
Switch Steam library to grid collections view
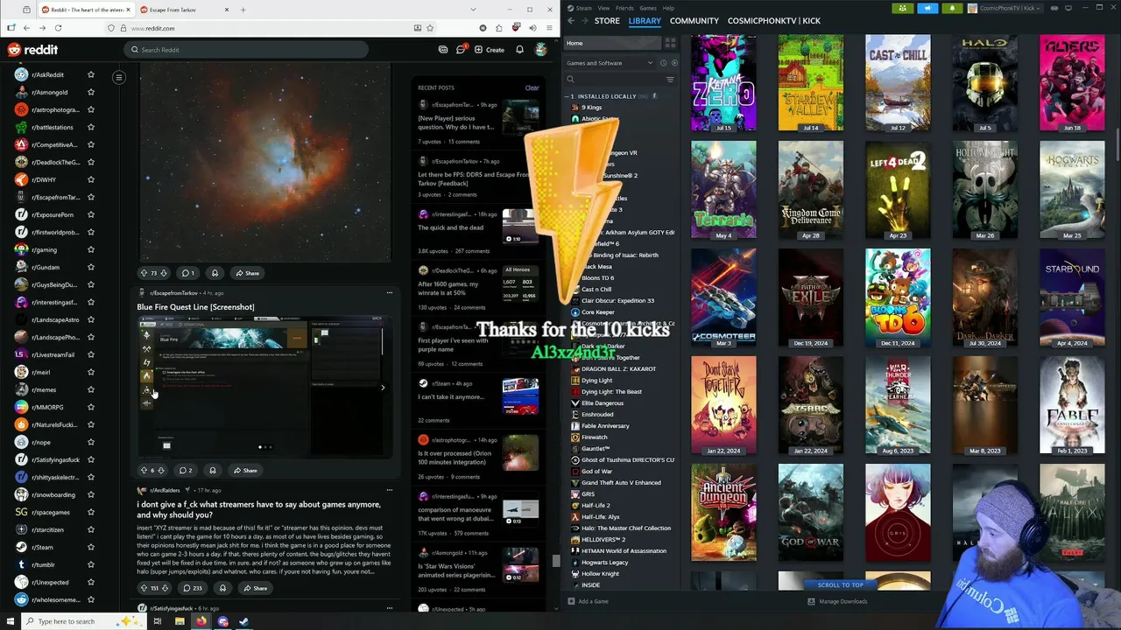coord(670,43)
